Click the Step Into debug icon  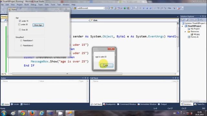coord(158,8)
